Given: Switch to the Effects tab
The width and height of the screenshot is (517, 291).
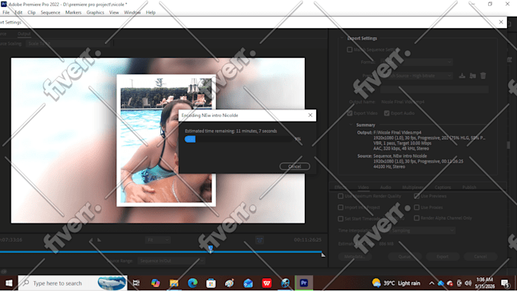Looking at the screenshot, I should 341,187.
